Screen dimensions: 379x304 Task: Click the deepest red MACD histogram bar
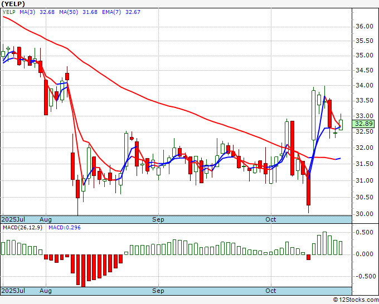coord(84,271)
